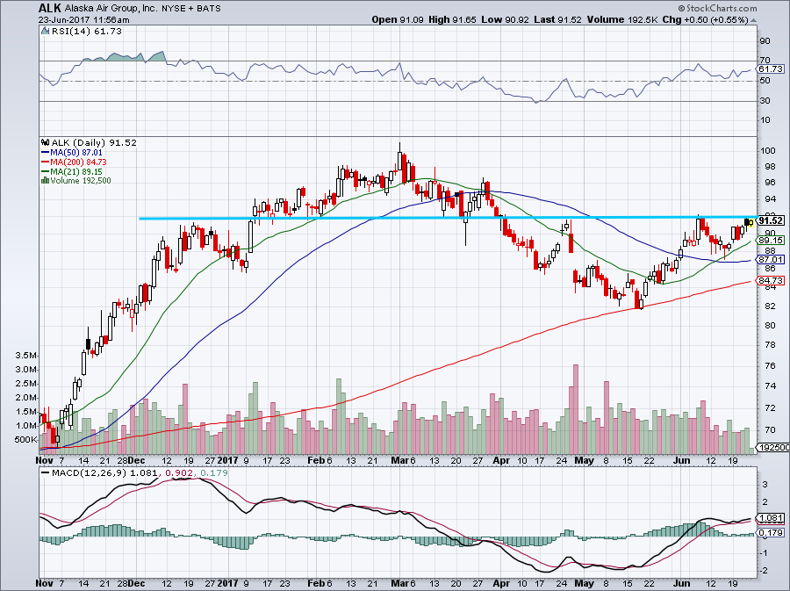
Task: Click the 'Volume 192,500' legend entry
Action: (x=80, y=180)
